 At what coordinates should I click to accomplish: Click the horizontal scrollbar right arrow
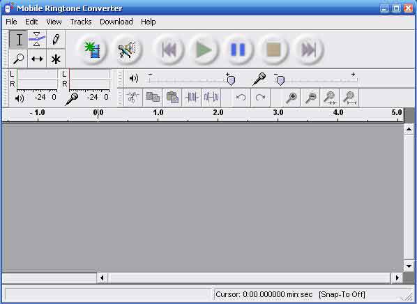click(x=397, y=278)
